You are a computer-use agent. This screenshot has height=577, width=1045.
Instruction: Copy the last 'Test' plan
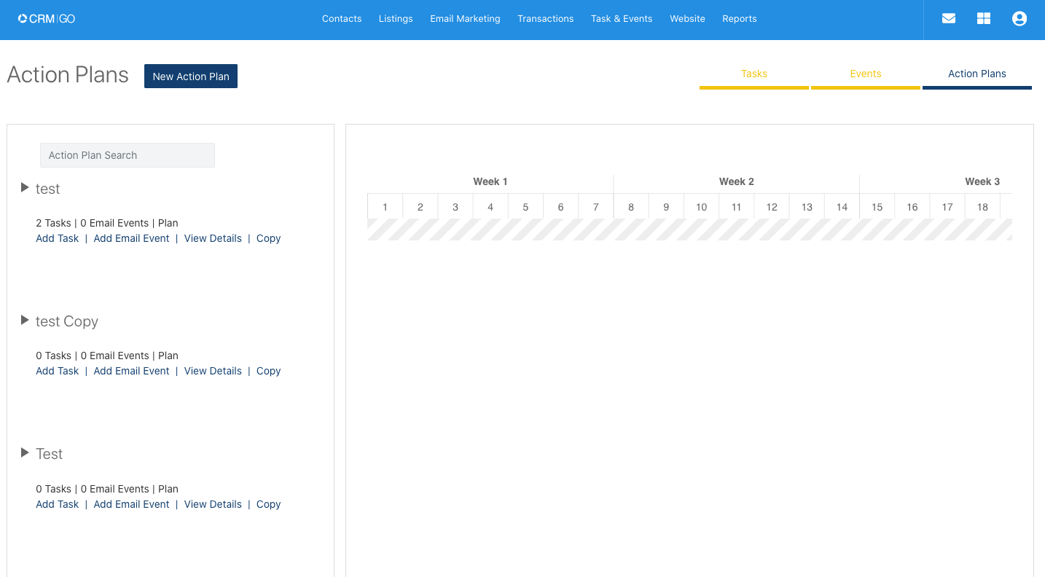coord(268,504)
